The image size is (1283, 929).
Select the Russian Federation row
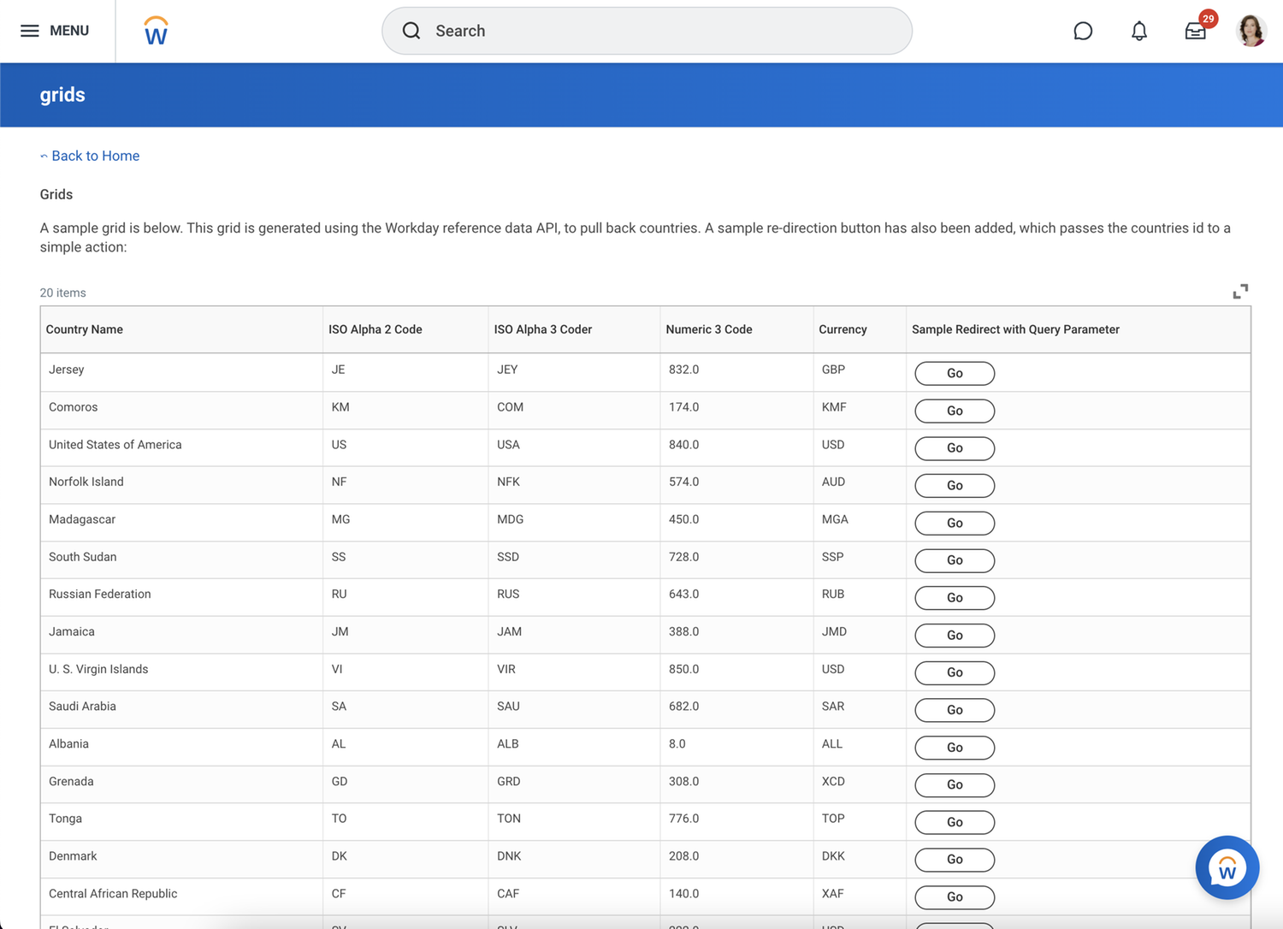[x=99, y=594]
